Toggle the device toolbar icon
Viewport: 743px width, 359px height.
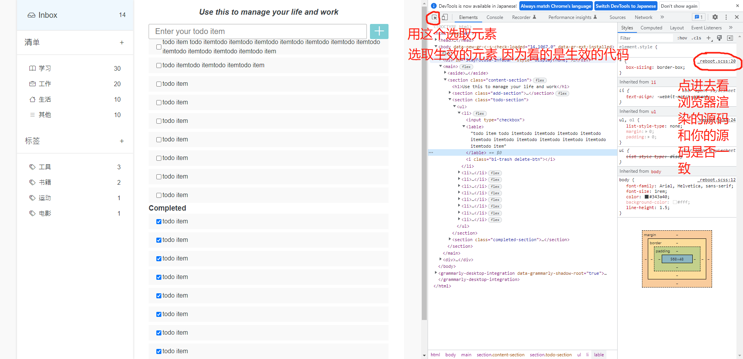point(445,17)
